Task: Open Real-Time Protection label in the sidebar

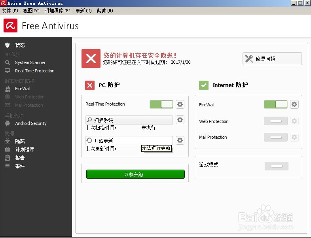Action: click(35, 71)
